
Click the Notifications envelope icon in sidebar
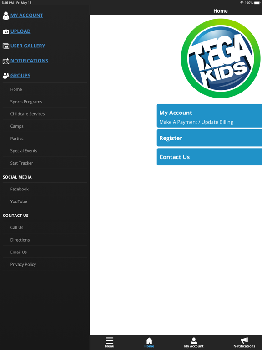pyautogui.click(x=6, y=61)
